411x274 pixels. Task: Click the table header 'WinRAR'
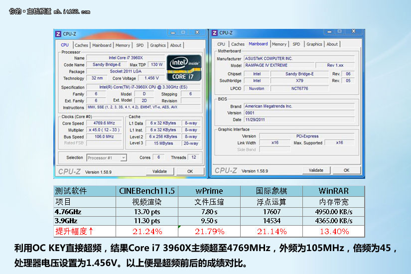coord(334,191)
